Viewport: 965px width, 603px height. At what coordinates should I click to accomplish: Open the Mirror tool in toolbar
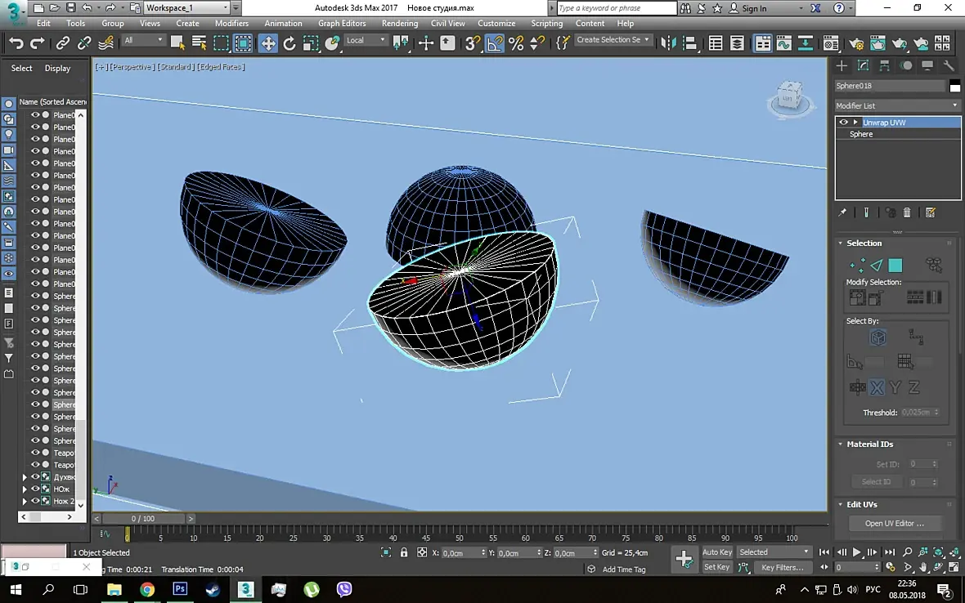[668, 43]
